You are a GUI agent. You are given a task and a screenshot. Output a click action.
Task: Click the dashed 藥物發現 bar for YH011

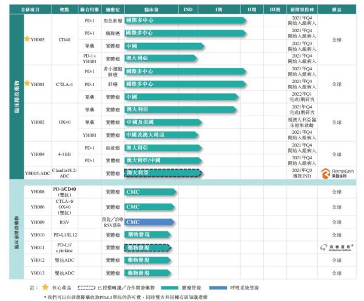146,248
